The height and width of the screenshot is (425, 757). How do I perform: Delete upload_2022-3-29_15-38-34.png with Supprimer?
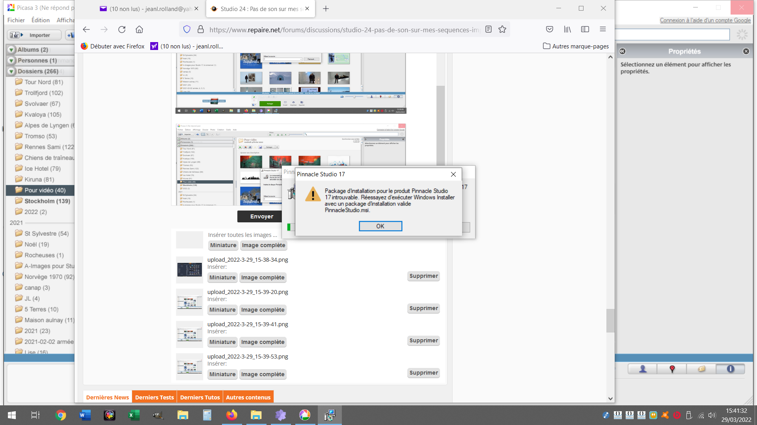tap(423, 276)
